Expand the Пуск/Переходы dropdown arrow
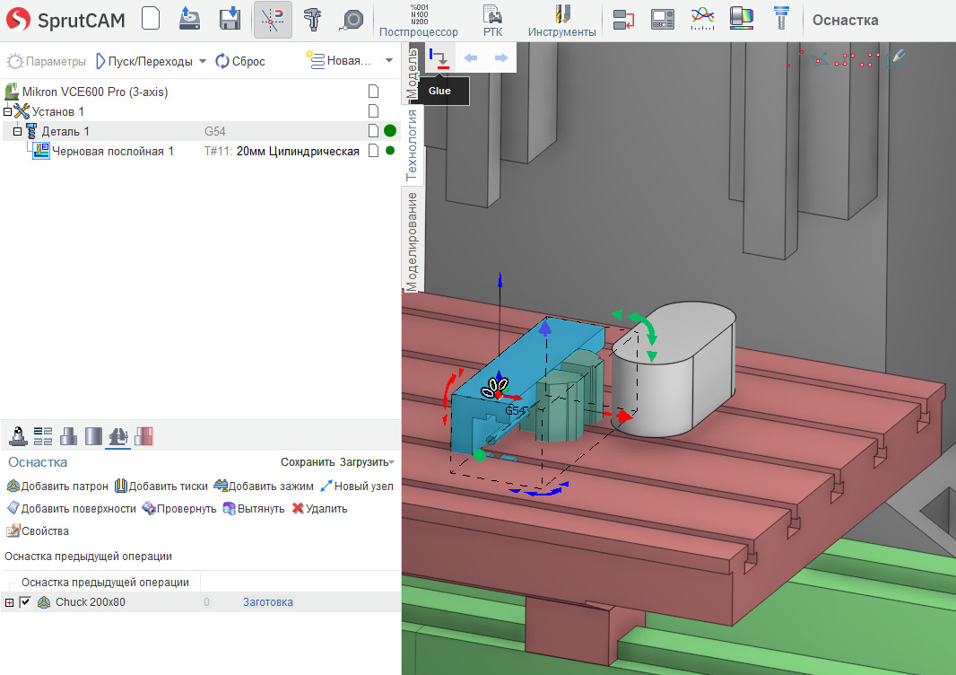This screenshot has width=956, height=675. tap(203, 61)
